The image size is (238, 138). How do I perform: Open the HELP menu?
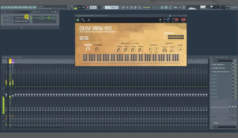tap(35, 7)
